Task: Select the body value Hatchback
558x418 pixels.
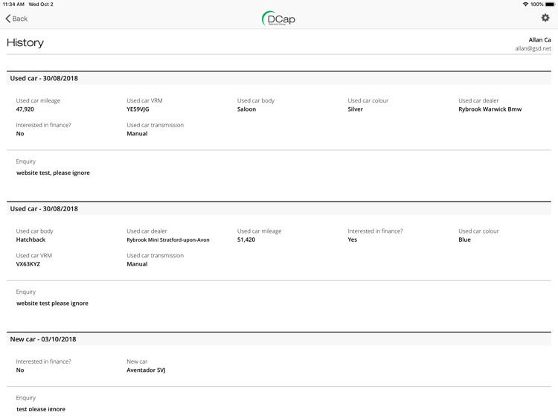Action: click(31, 239)
